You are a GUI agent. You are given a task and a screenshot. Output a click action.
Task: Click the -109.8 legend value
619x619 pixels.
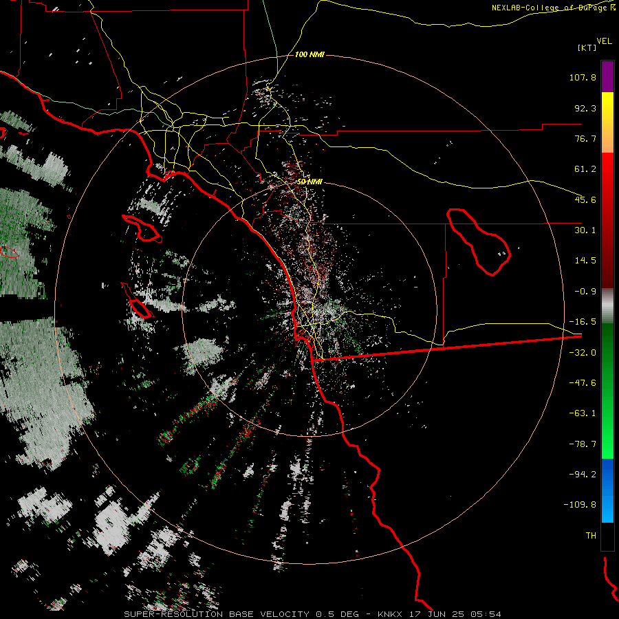pos(580,505)
